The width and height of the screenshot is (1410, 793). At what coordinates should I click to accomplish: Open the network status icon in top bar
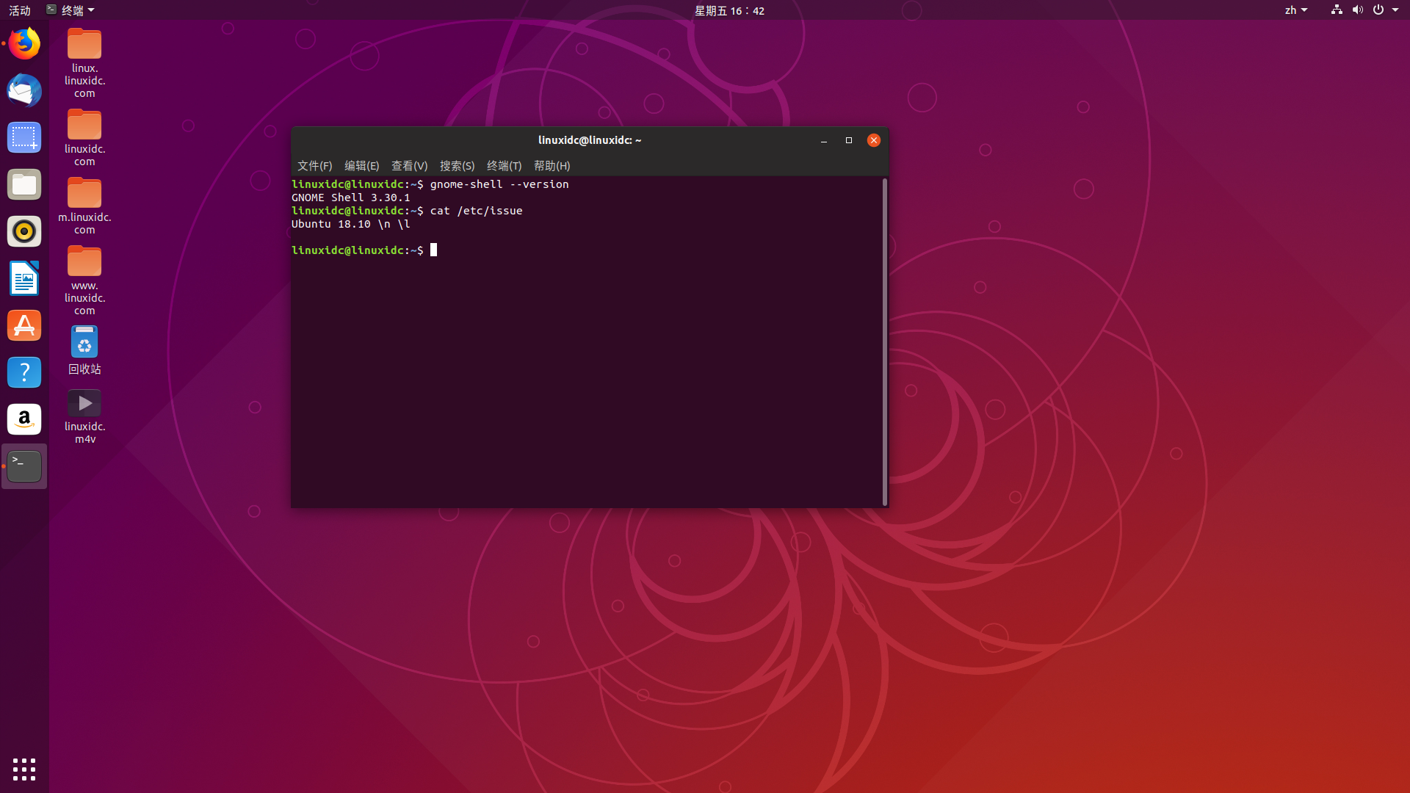point(1337,10)
